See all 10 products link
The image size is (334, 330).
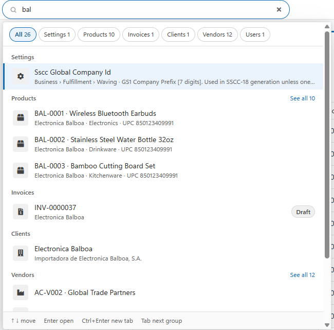click(302, 98)
